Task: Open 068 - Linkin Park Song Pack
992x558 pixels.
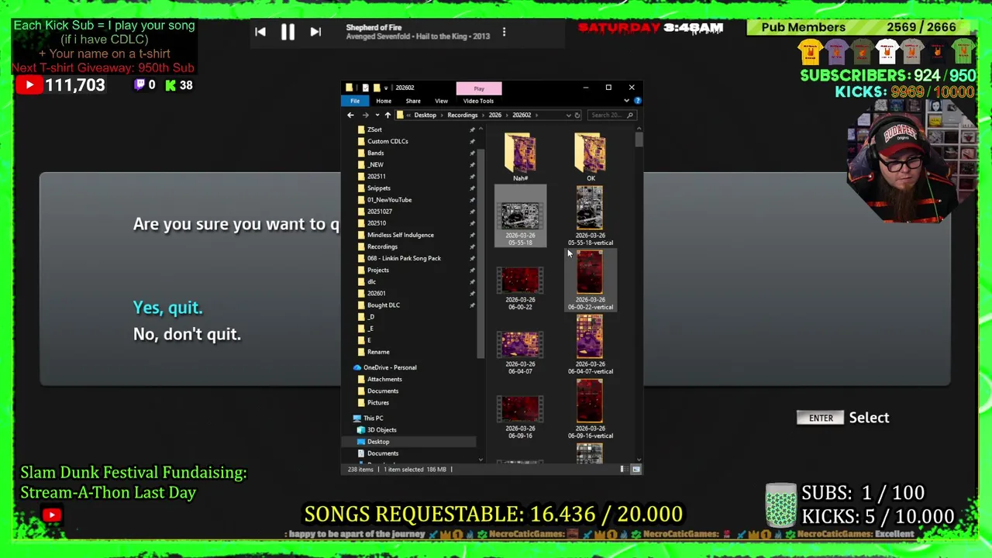Action: (x=404, y=258)
